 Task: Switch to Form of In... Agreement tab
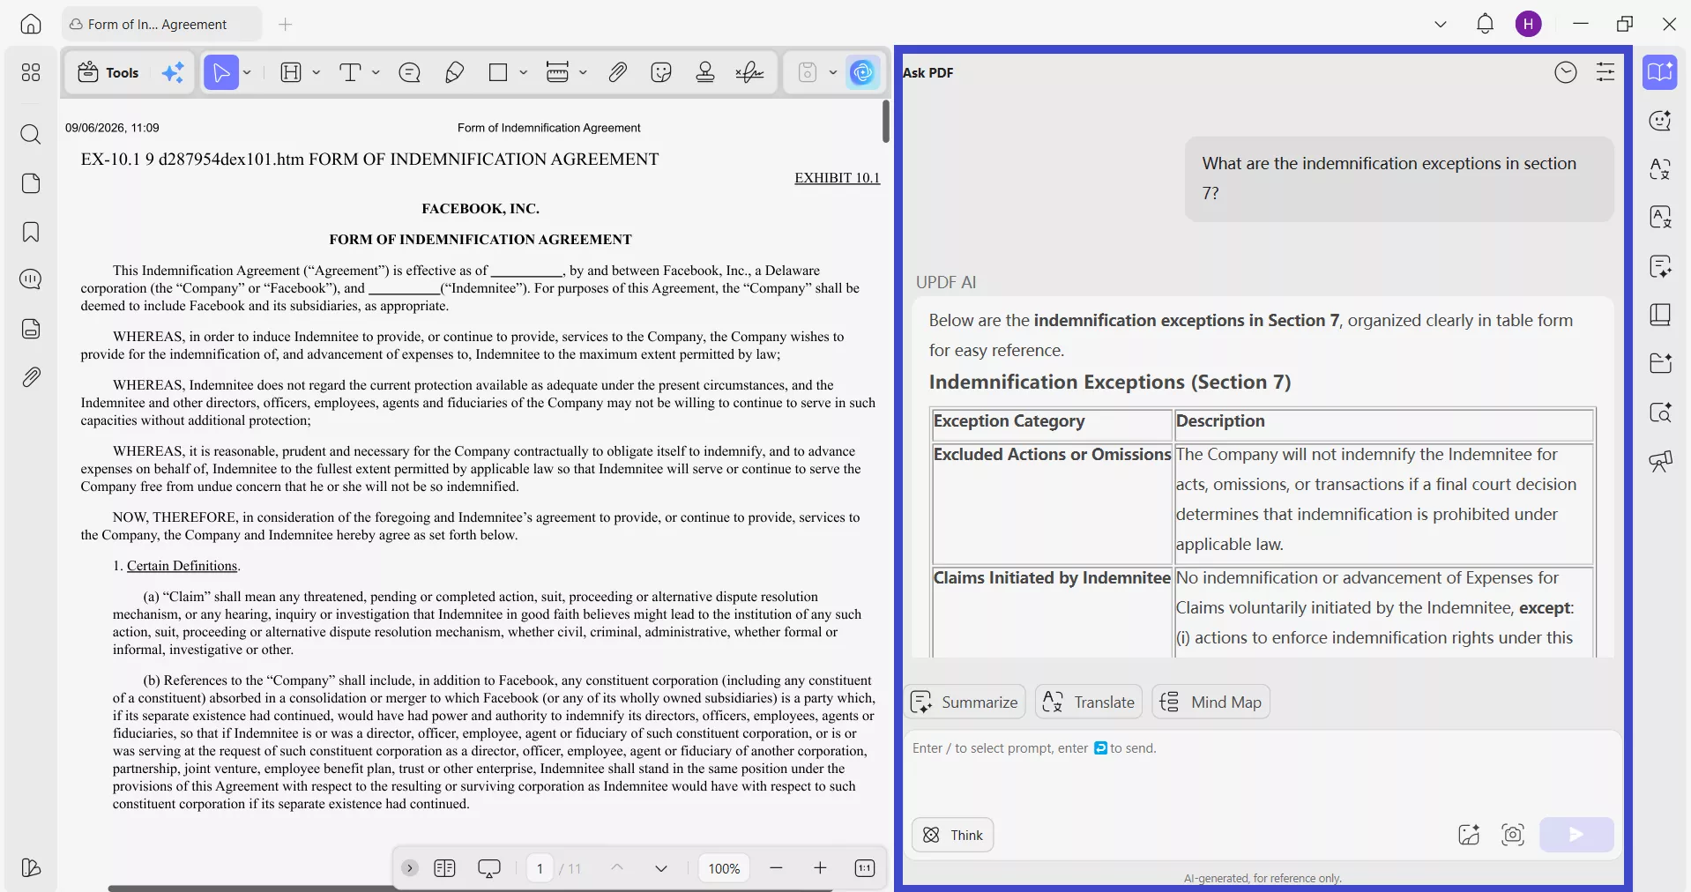[161, 24]
